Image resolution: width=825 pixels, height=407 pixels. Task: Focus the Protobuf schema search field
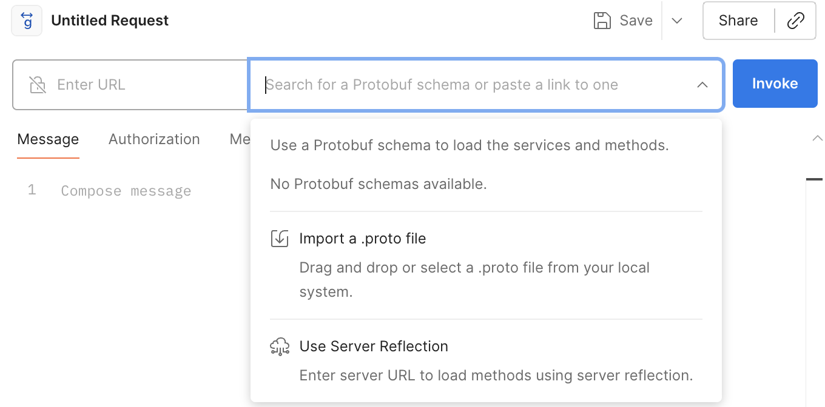tap(473, 85)
